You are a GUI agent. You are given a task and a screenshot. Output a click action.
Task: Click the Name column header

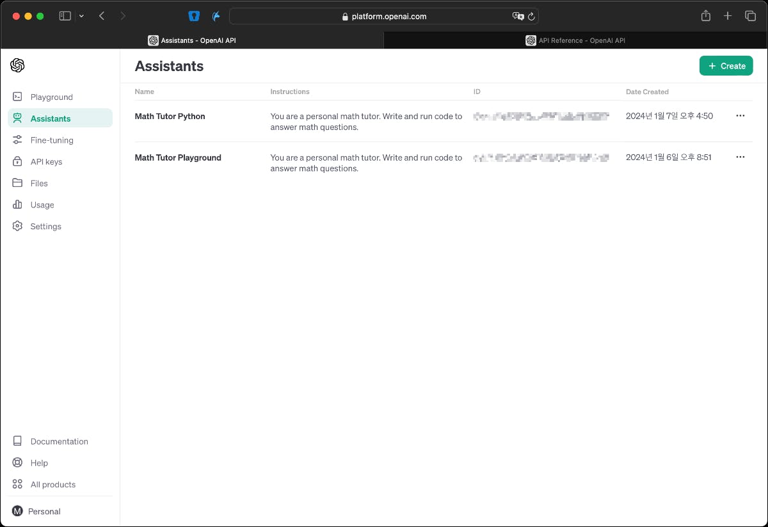[x=144, y=92]
